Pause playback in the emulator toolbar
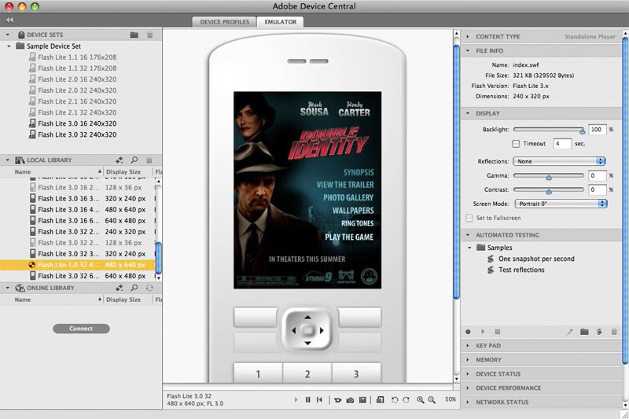This screenshot has height=419, width=629. (307, 400)
